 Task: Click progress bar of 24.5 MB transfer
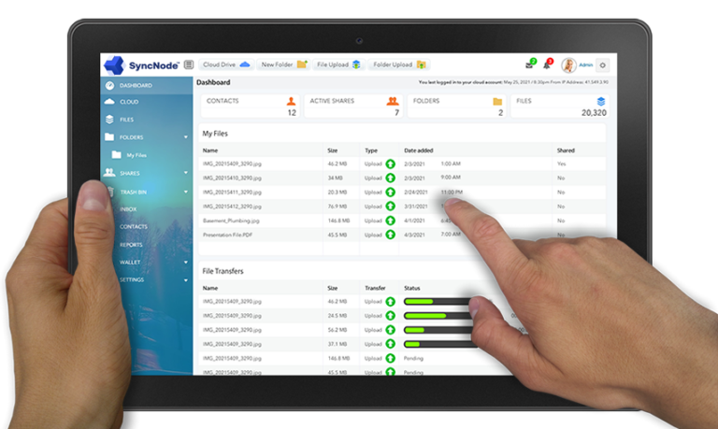pyautogui.click(x=438, y=316)
